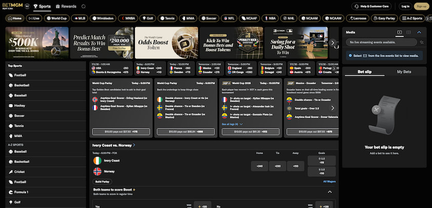The image size is (432, 208).
Task: Open the Live pill in sports nav
Action: point(34,18)
